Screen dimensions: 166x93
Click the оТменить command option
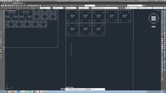point(88,89)
